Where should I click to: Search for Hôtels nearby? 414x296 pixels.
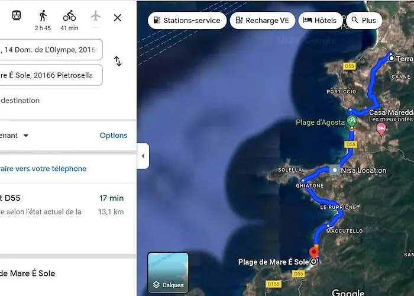coord(320,20)
